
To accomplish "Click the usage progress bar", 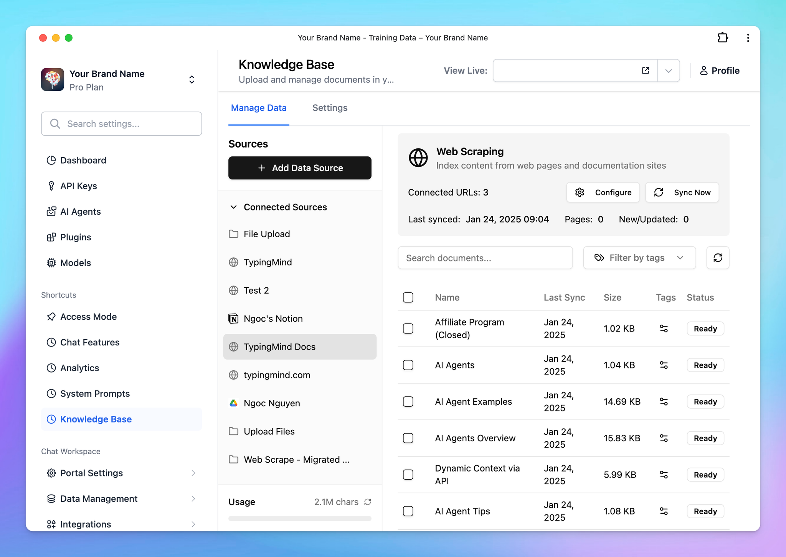I will point(300,518).
